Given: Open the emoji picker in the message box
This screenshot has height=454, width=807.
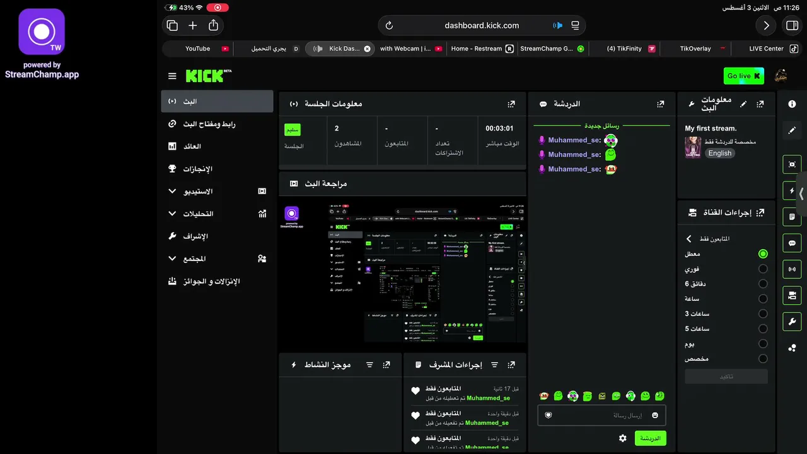Looking at the screenshot, I should click(x=655, y=415).
